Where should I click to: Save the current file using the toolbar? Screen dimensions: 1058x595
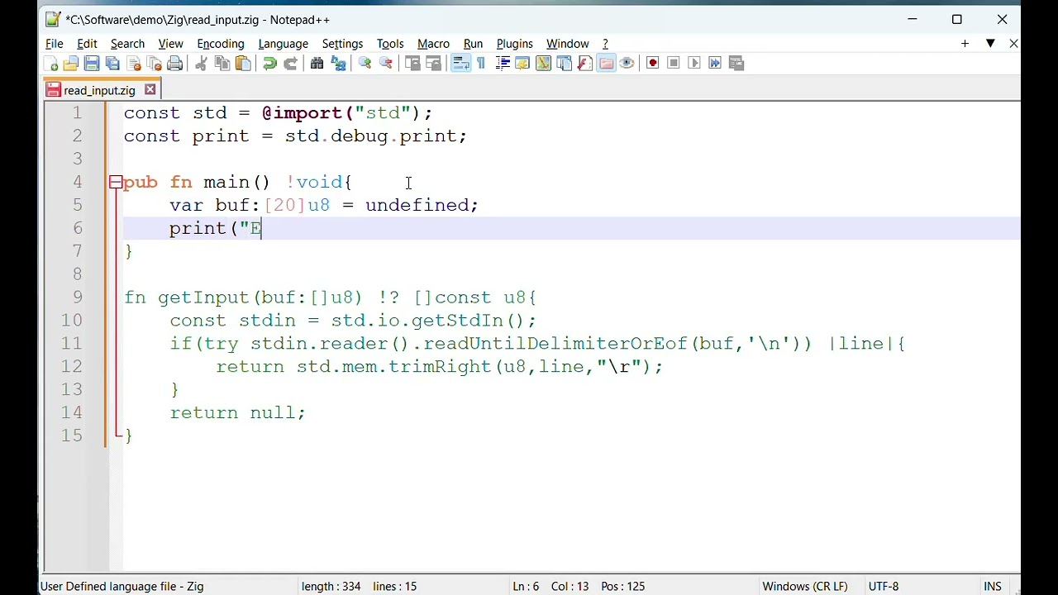(92, 64)
